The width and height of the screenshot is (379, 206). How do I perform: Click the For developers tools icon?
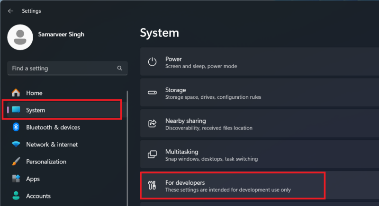point(152,185)
